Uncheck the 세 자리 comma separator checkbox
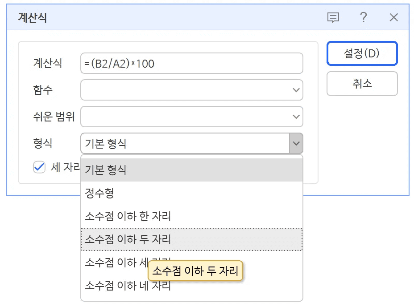 point(39,168)
